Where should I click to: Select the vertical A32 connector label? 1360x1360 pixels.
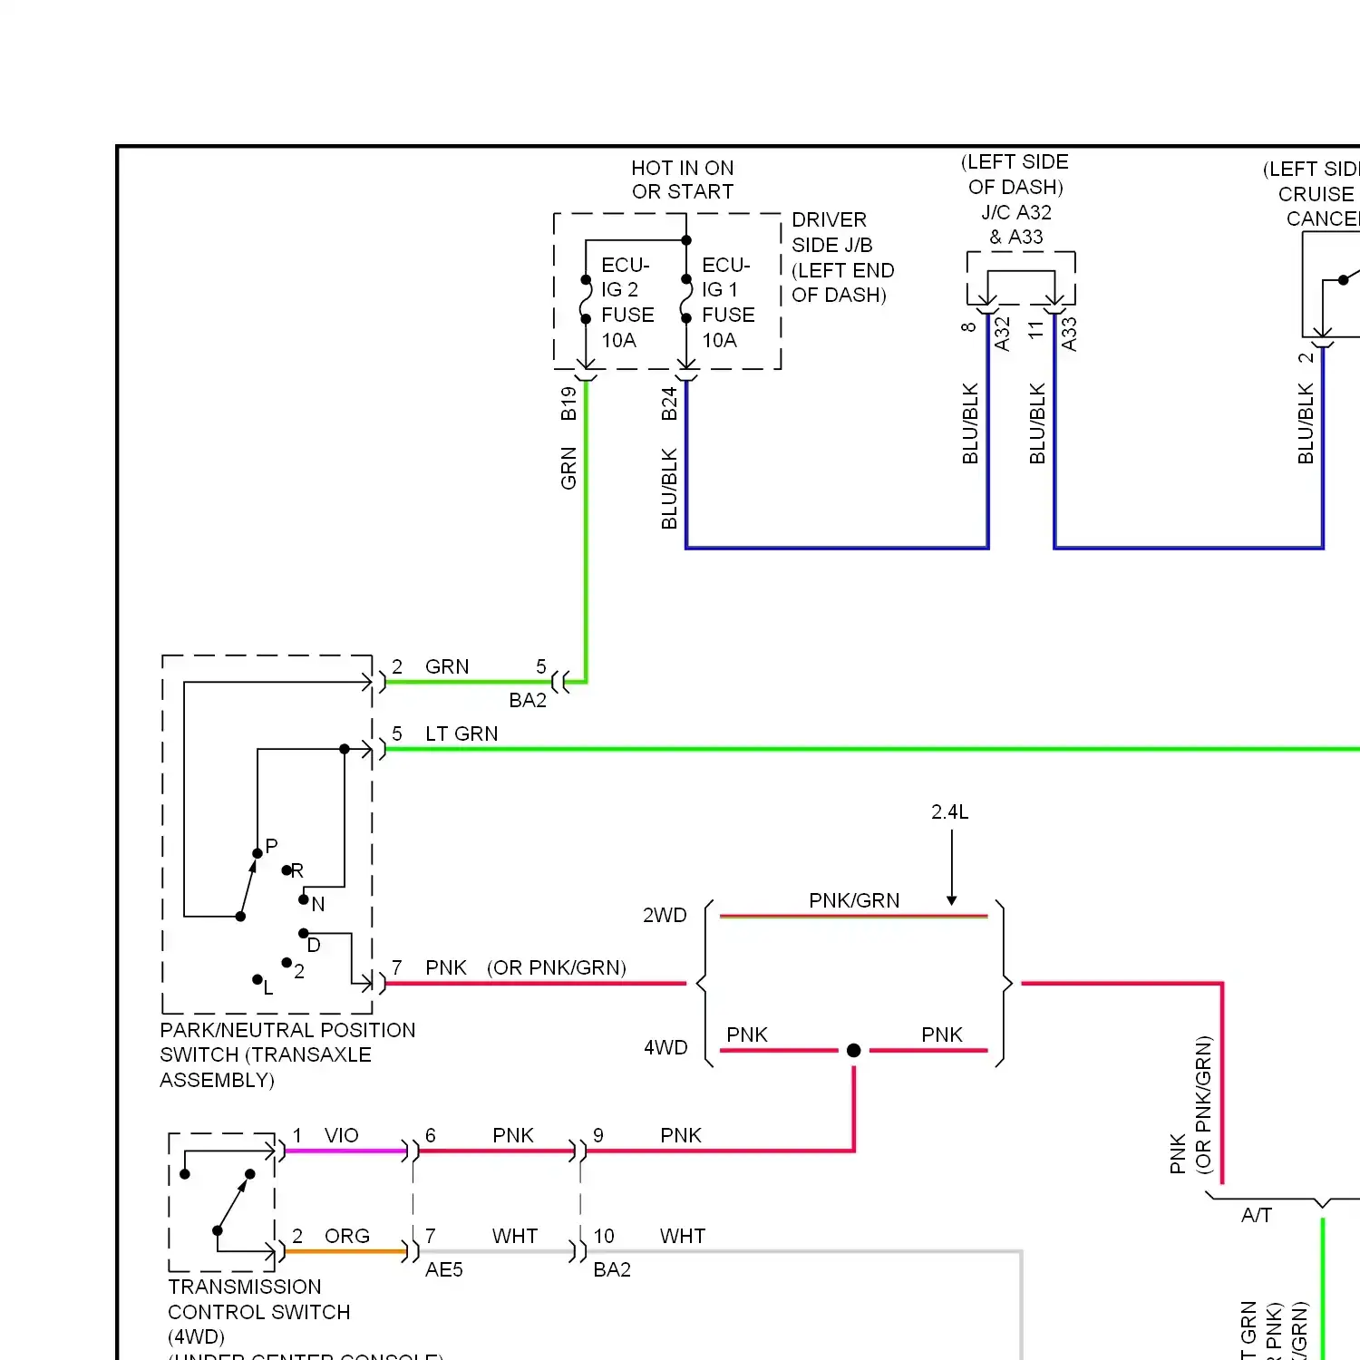click(1002, 333)
